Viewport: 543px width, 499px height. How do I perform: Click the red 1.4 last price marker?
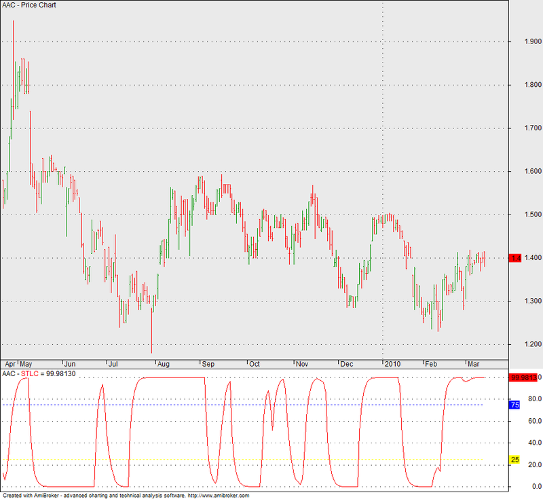point(515,258)
